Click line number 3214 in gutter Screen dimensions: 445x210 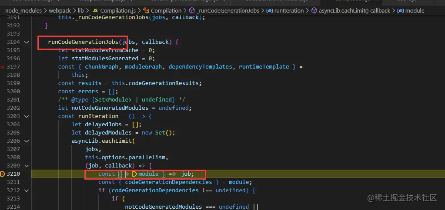pos(13,207)
